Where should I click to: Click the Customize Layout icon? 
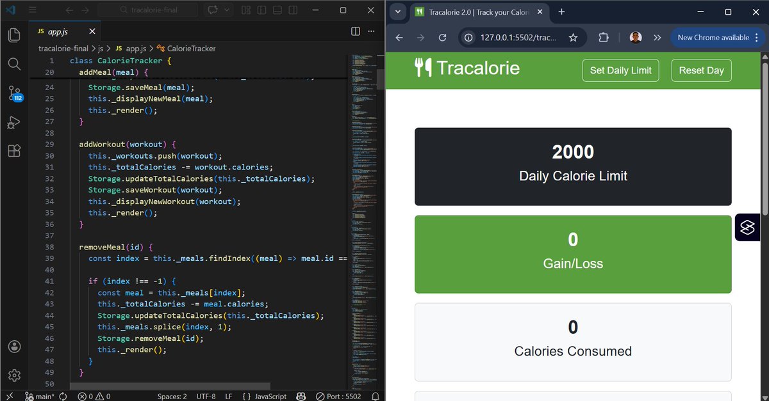(247, 10)
